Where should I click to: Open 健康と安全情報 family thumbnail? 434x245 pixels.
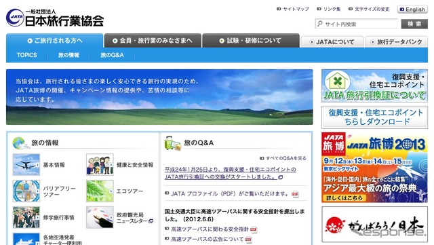[100, 165]
